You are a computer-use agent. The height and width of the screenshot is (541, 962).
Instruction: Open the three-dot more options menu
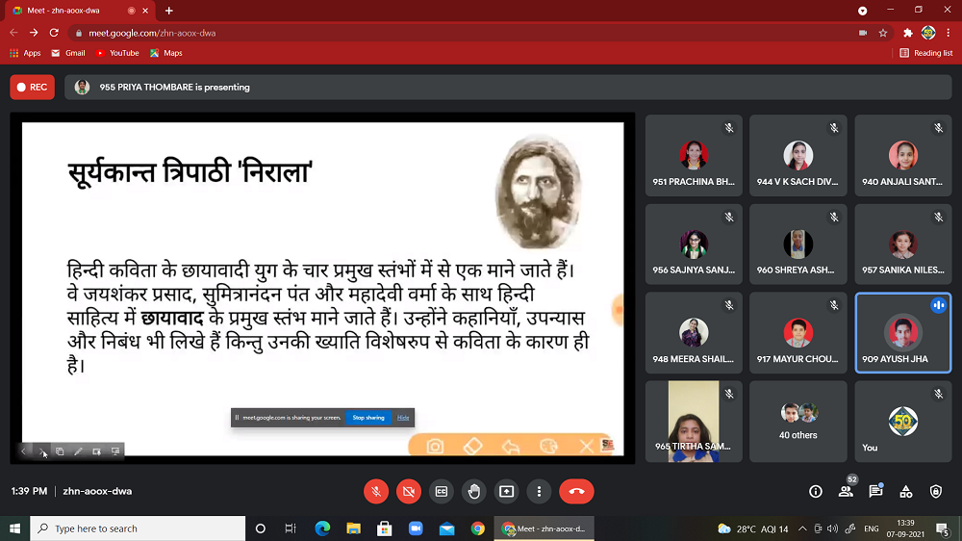click(539, 491)
